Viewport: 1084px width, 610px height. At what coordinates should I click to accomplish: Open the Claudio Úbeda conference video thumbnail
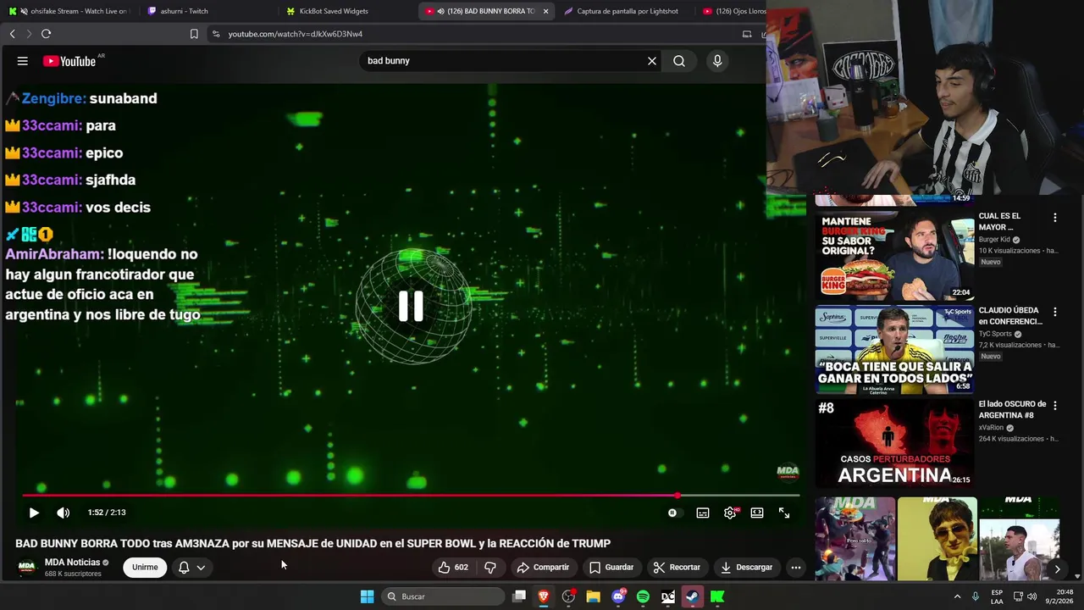pyautogui.click(x=894, y=349)
